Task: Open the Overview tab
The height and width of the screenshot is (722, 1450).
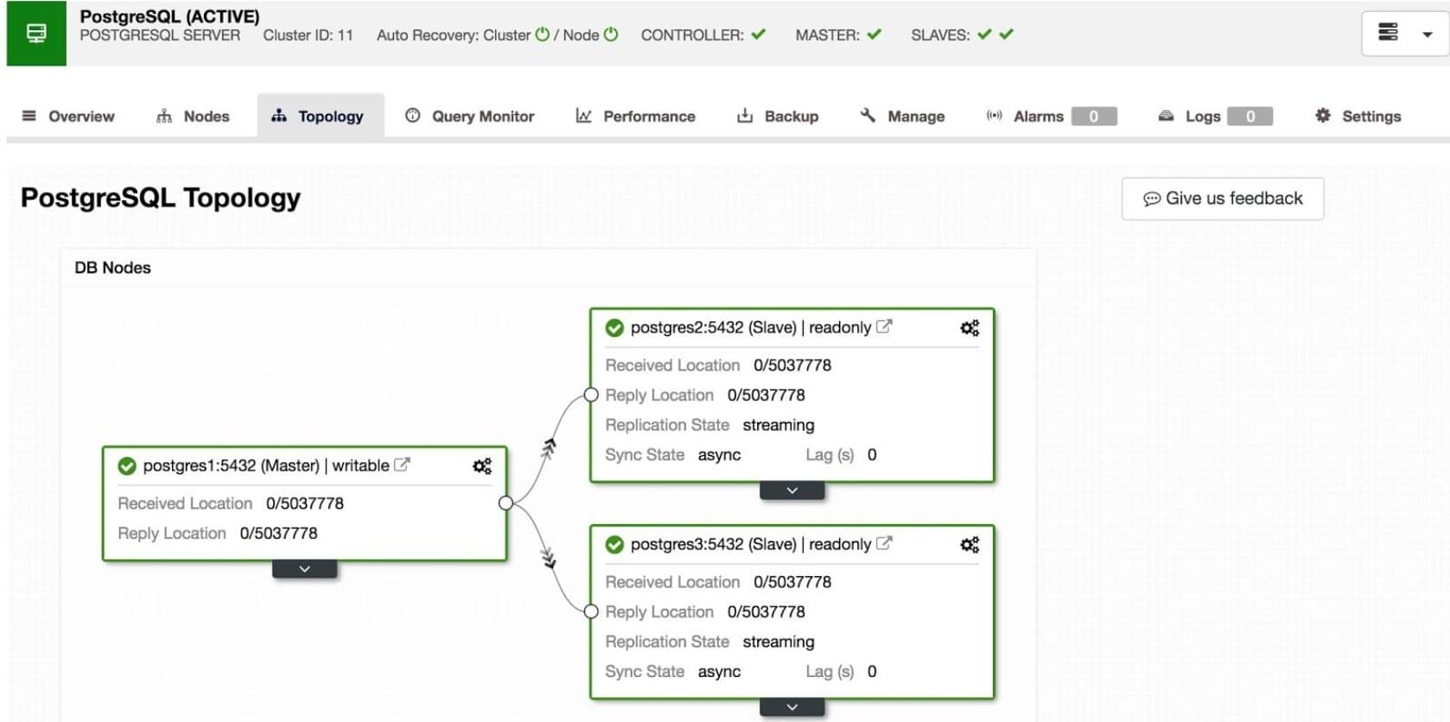Action: [x=68, y=116]
